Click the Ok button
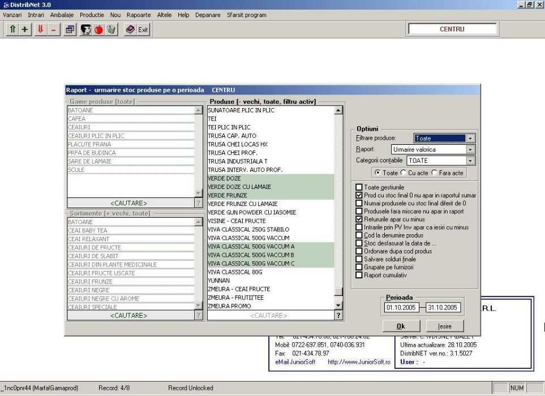This screenshot has width=545, height=396. point(401,326)
